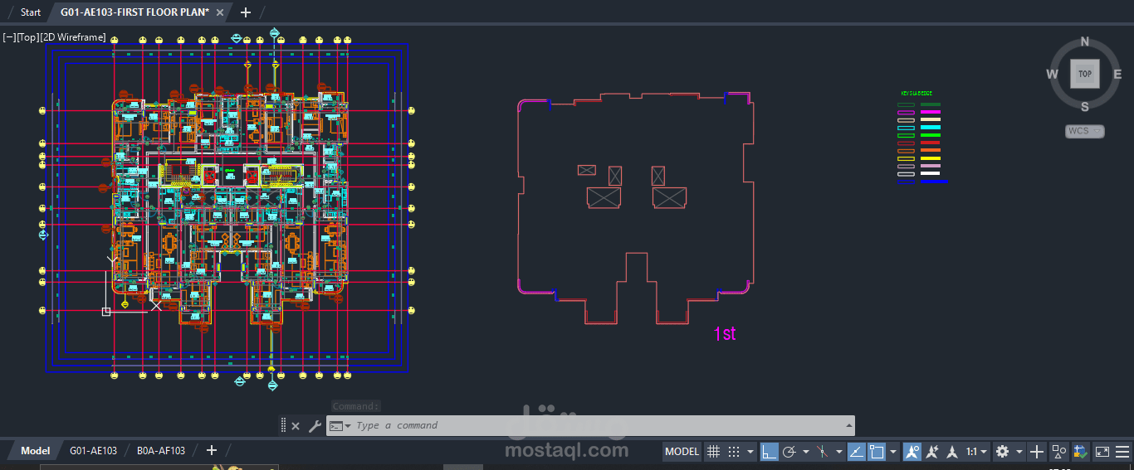Toggle Ortho mode in status bar

click(770, 452)
